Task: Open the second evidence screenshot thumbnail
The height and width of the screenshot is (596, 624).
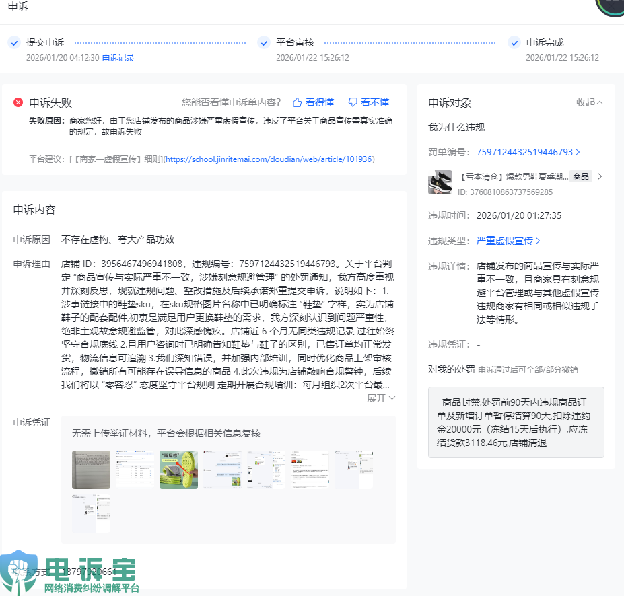Action: [x=135, y=470]
